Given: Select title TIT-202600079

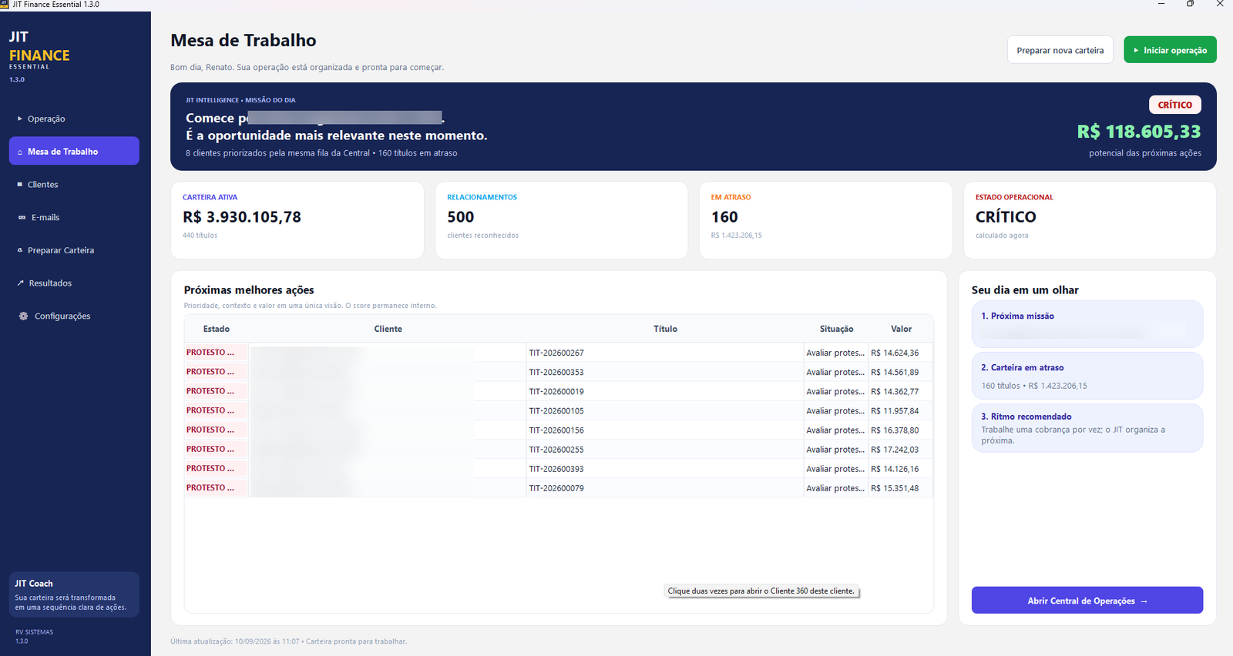Looking at the screenshot, I should [556, 487].
